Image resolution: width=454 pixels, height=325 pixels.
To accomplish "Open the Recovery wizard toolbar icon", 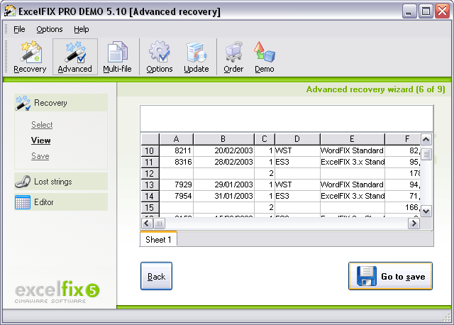I will click(30, 57).
